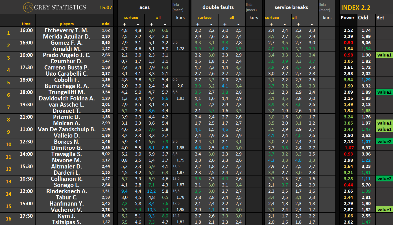
Task: Select the aces column group header
Action: pyautogui.click(x=145, y=7)
